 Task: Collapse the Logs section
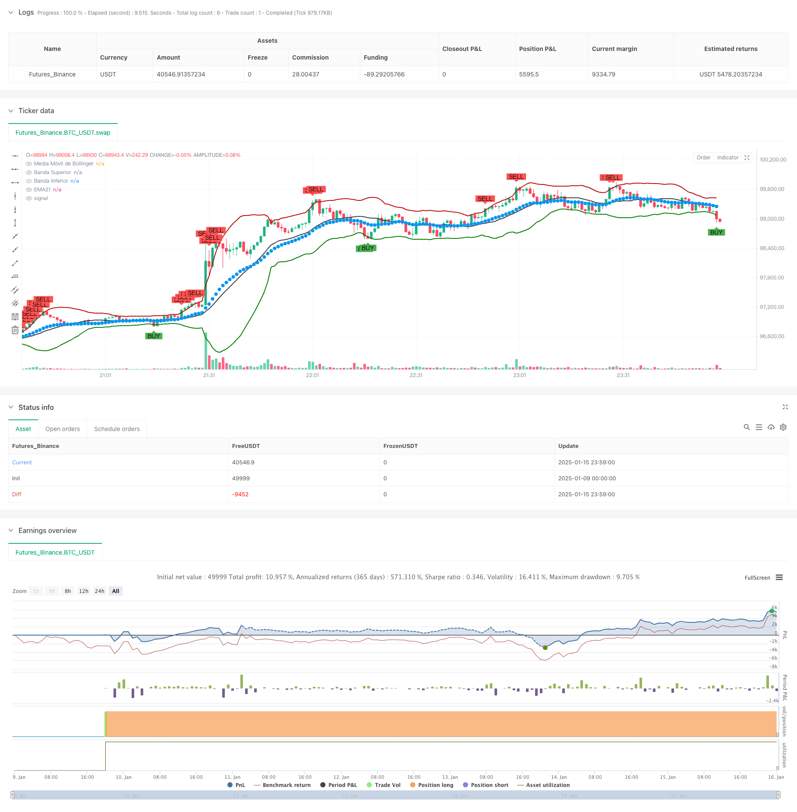(11, 13)
